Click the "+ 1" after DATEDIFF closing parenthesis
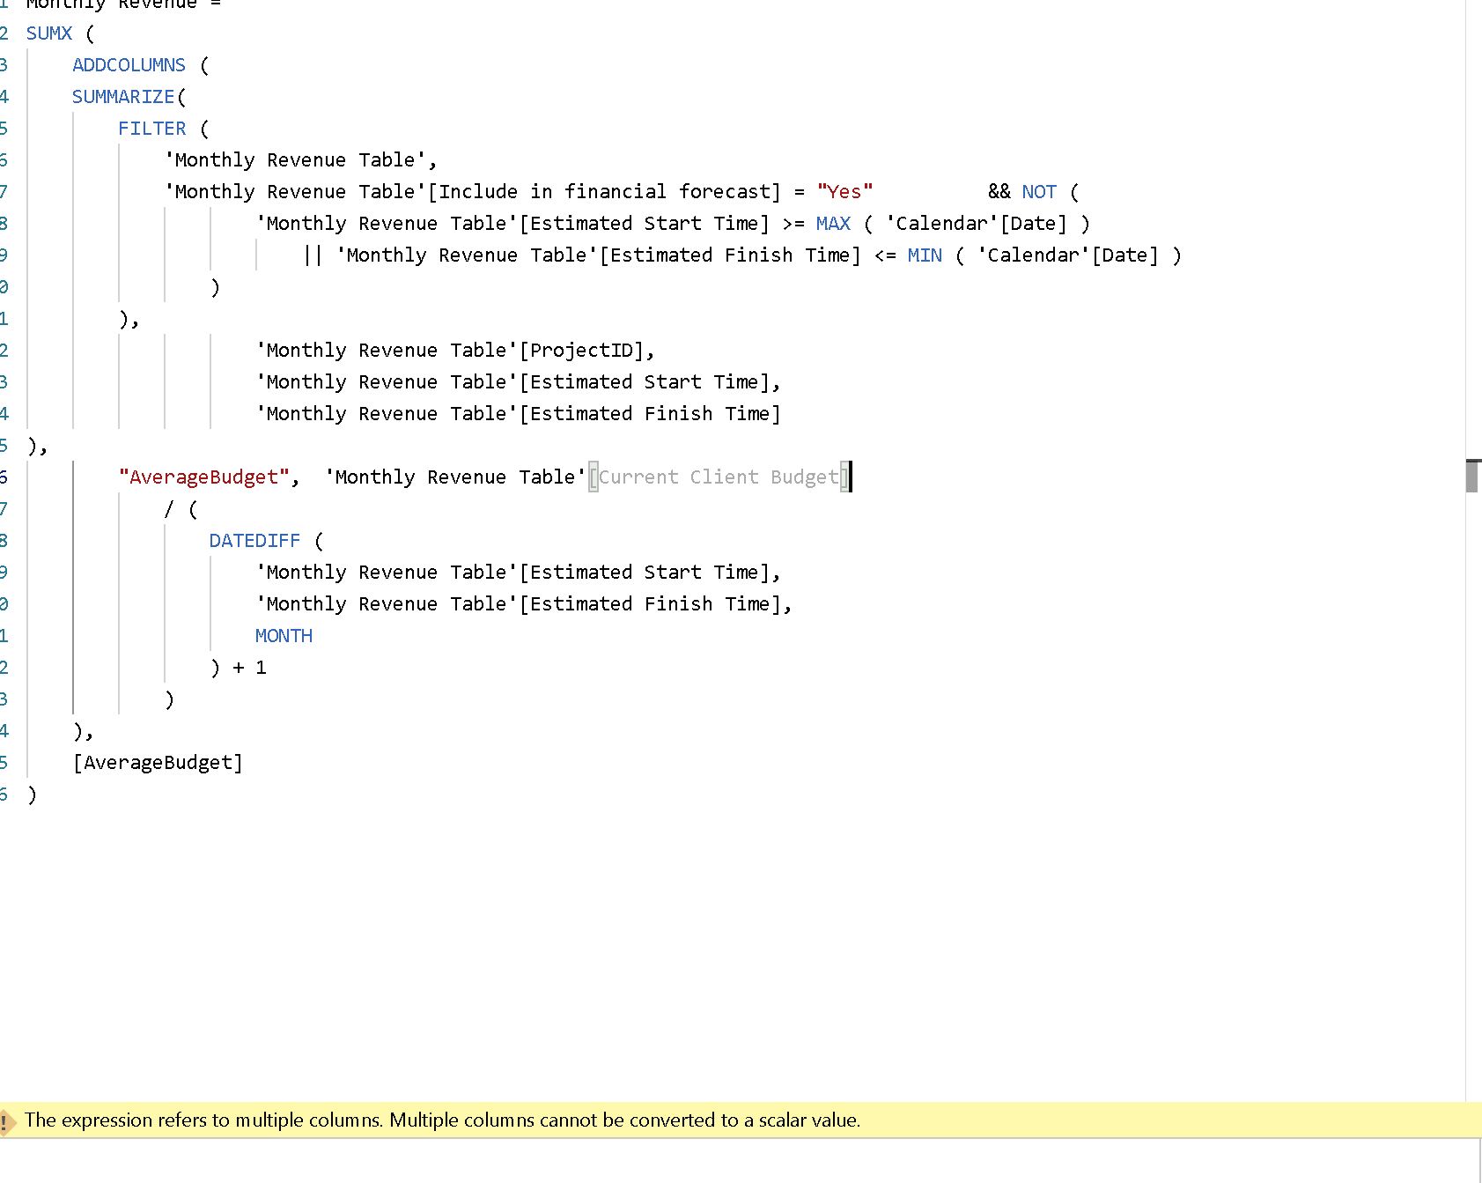1482x1183 pixels. coord(249,668)
